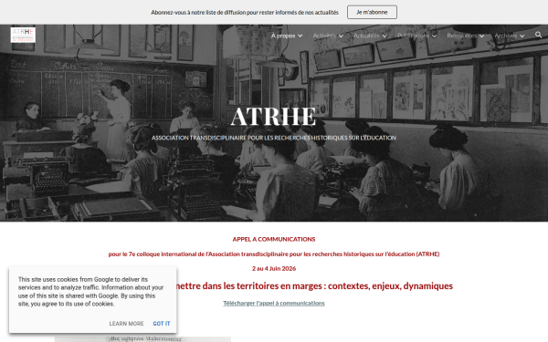Open Télécharger l'appel à communications link

pyautogui.click(x=274, y=304)
